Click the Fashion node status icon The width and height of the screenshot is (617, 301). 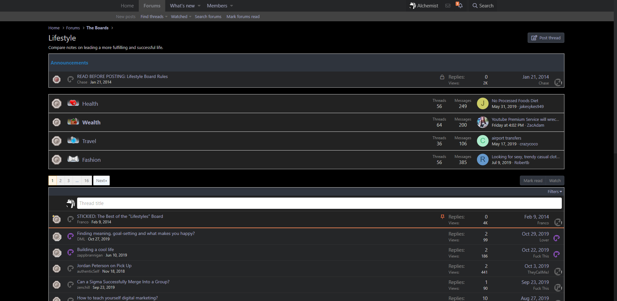point(57,160)
